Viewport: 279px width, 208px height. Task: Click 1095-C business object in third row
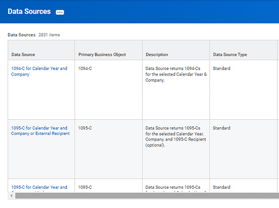pos(85,187)
